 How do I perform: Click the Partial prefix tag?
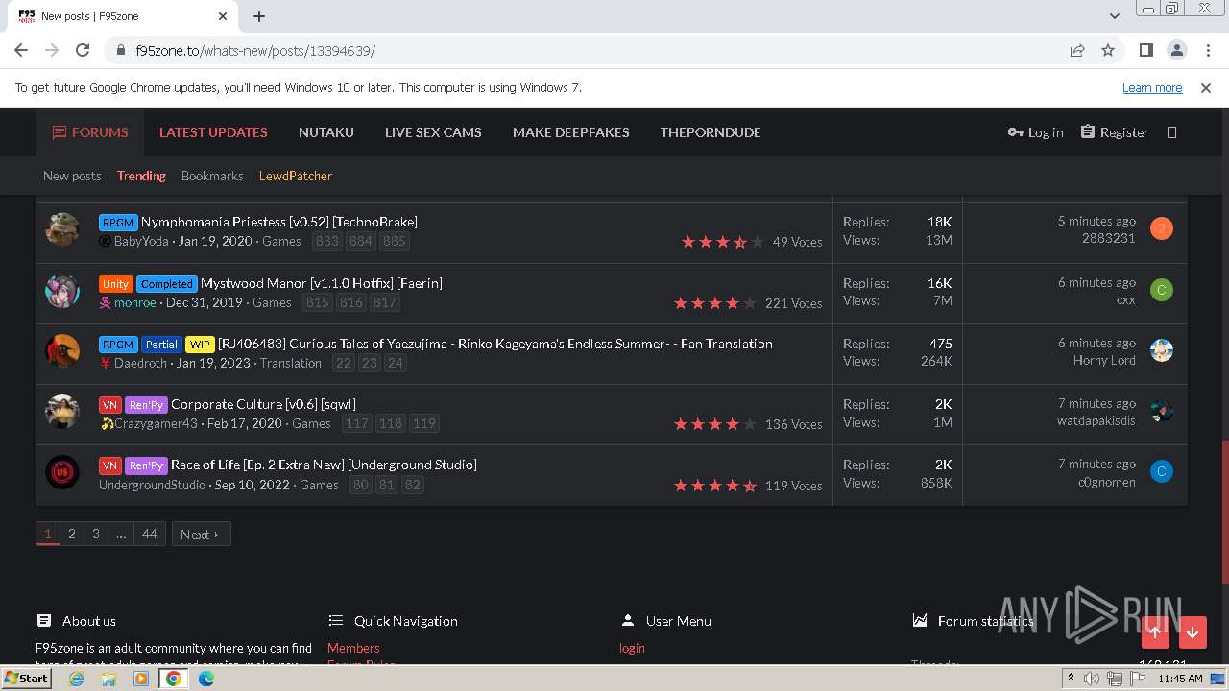161,345
